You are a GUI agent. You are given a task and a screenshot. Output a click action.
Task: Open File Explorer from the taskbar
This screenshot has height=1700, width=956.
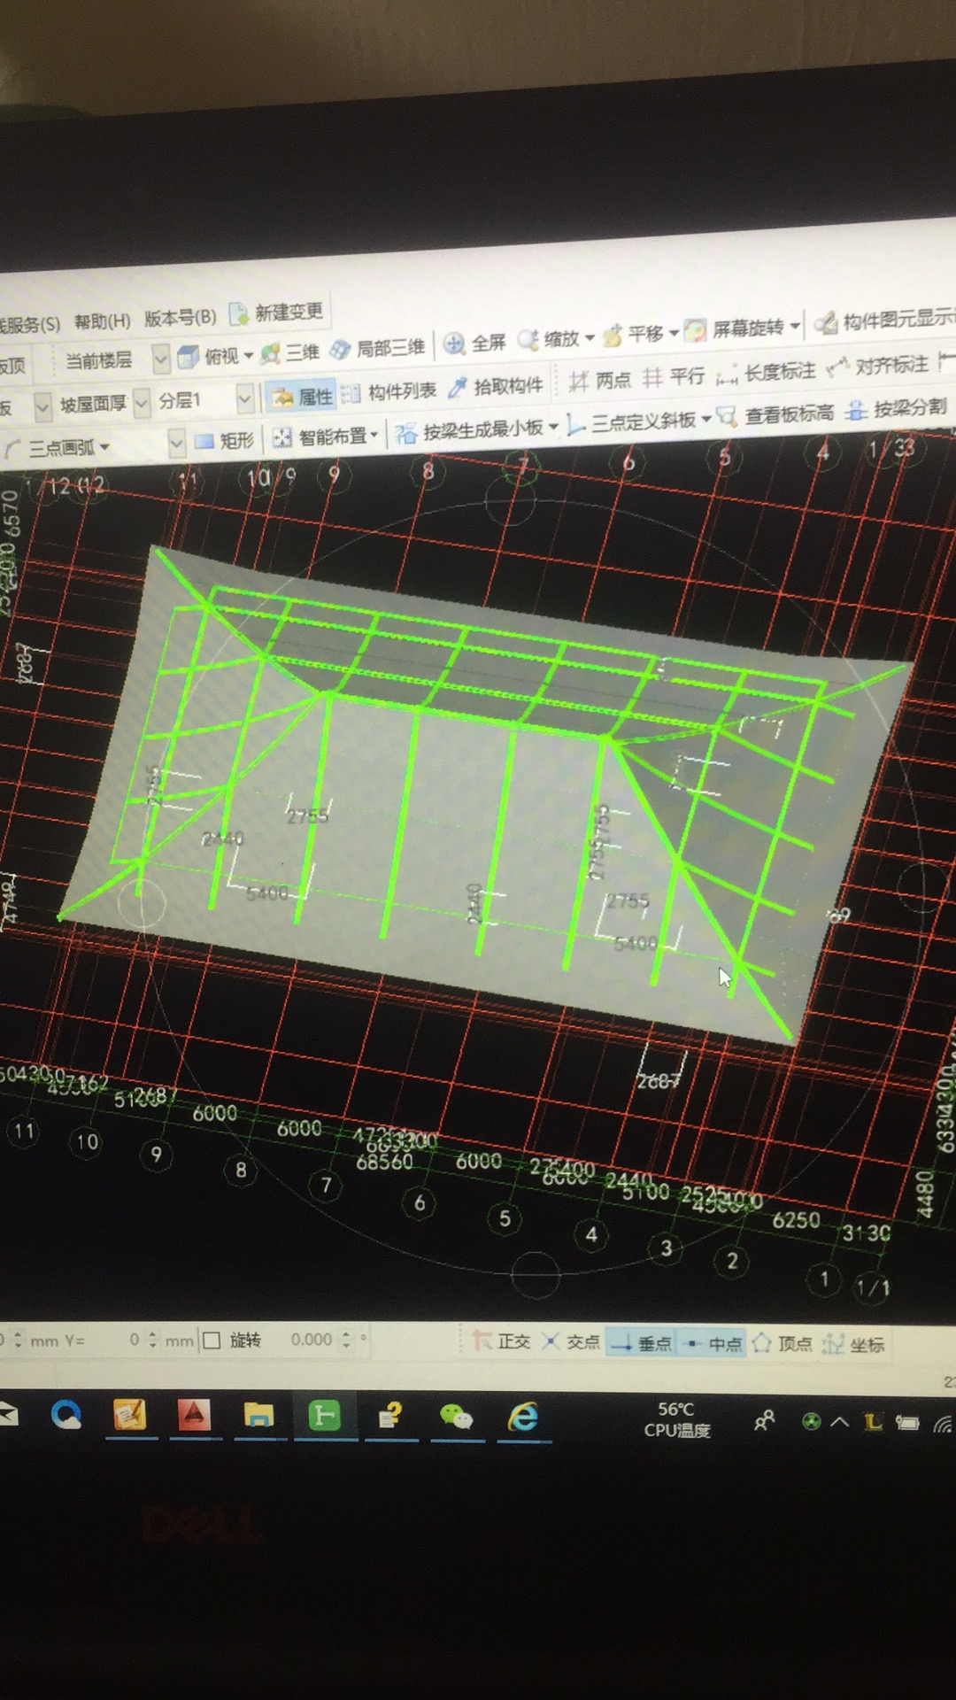[258, 1416]
